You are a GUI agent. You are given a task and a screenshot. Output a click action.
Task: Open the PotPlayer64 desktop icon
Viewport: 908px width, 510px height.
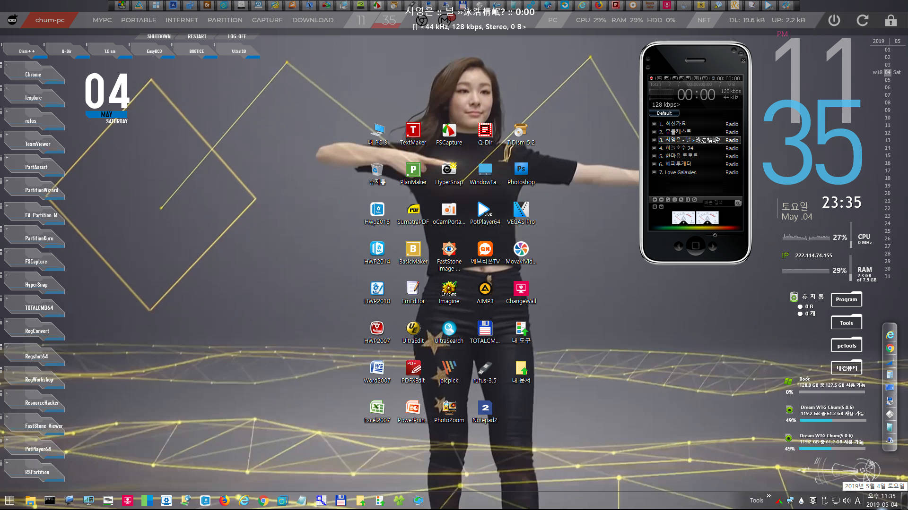click(485, 213)
